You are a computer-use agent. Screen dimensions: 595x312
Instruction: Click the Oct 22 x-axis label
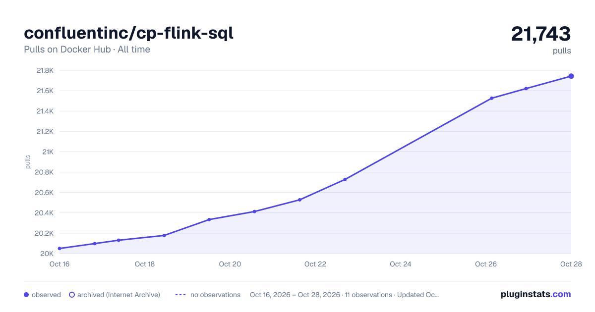click(x=315, y=264)
